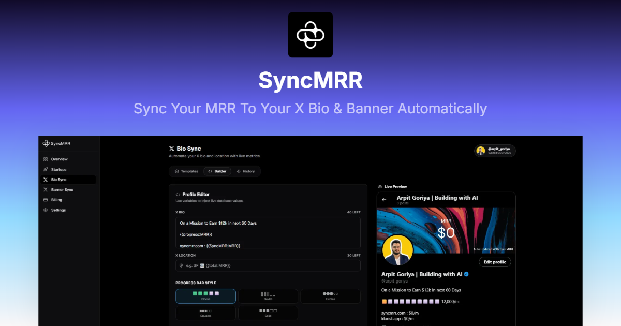Viewport: 621px width, 326px height.
Task: Click back arrow in live preview
Action: click(x=384, y=199)
